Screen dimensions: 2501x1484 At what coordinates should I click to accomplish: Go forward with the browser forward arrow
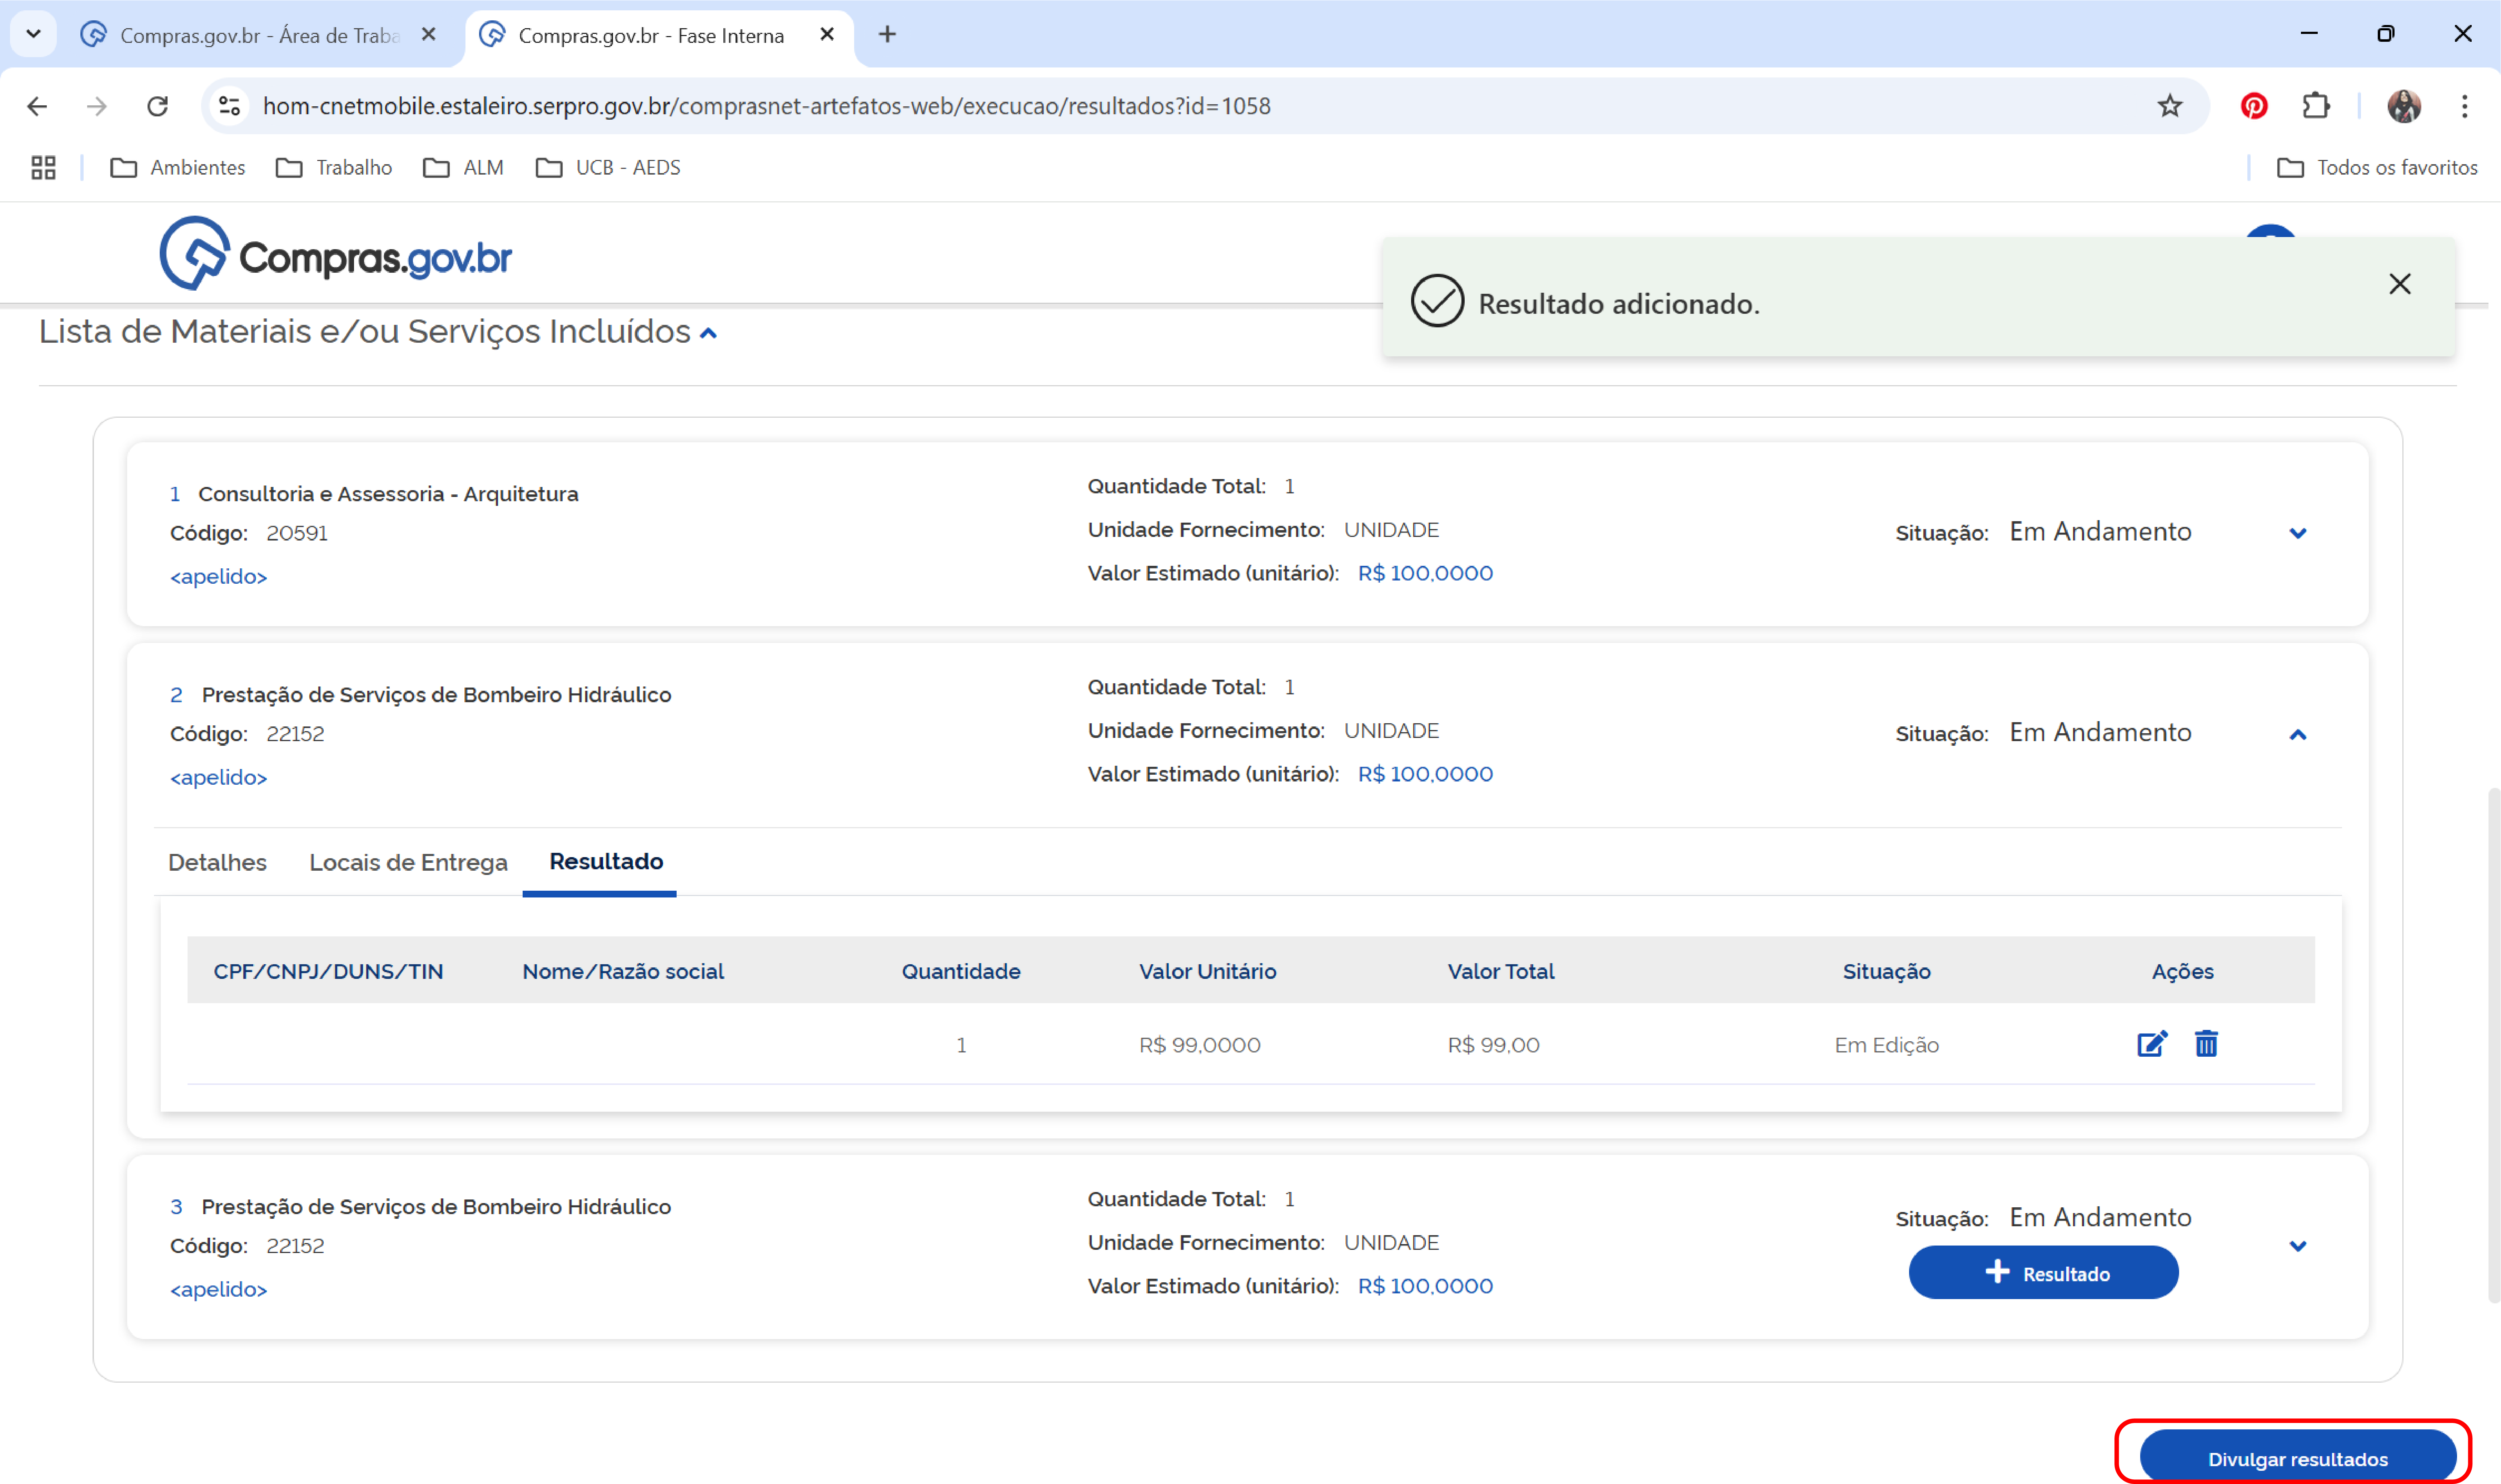[x=97, y=106]
